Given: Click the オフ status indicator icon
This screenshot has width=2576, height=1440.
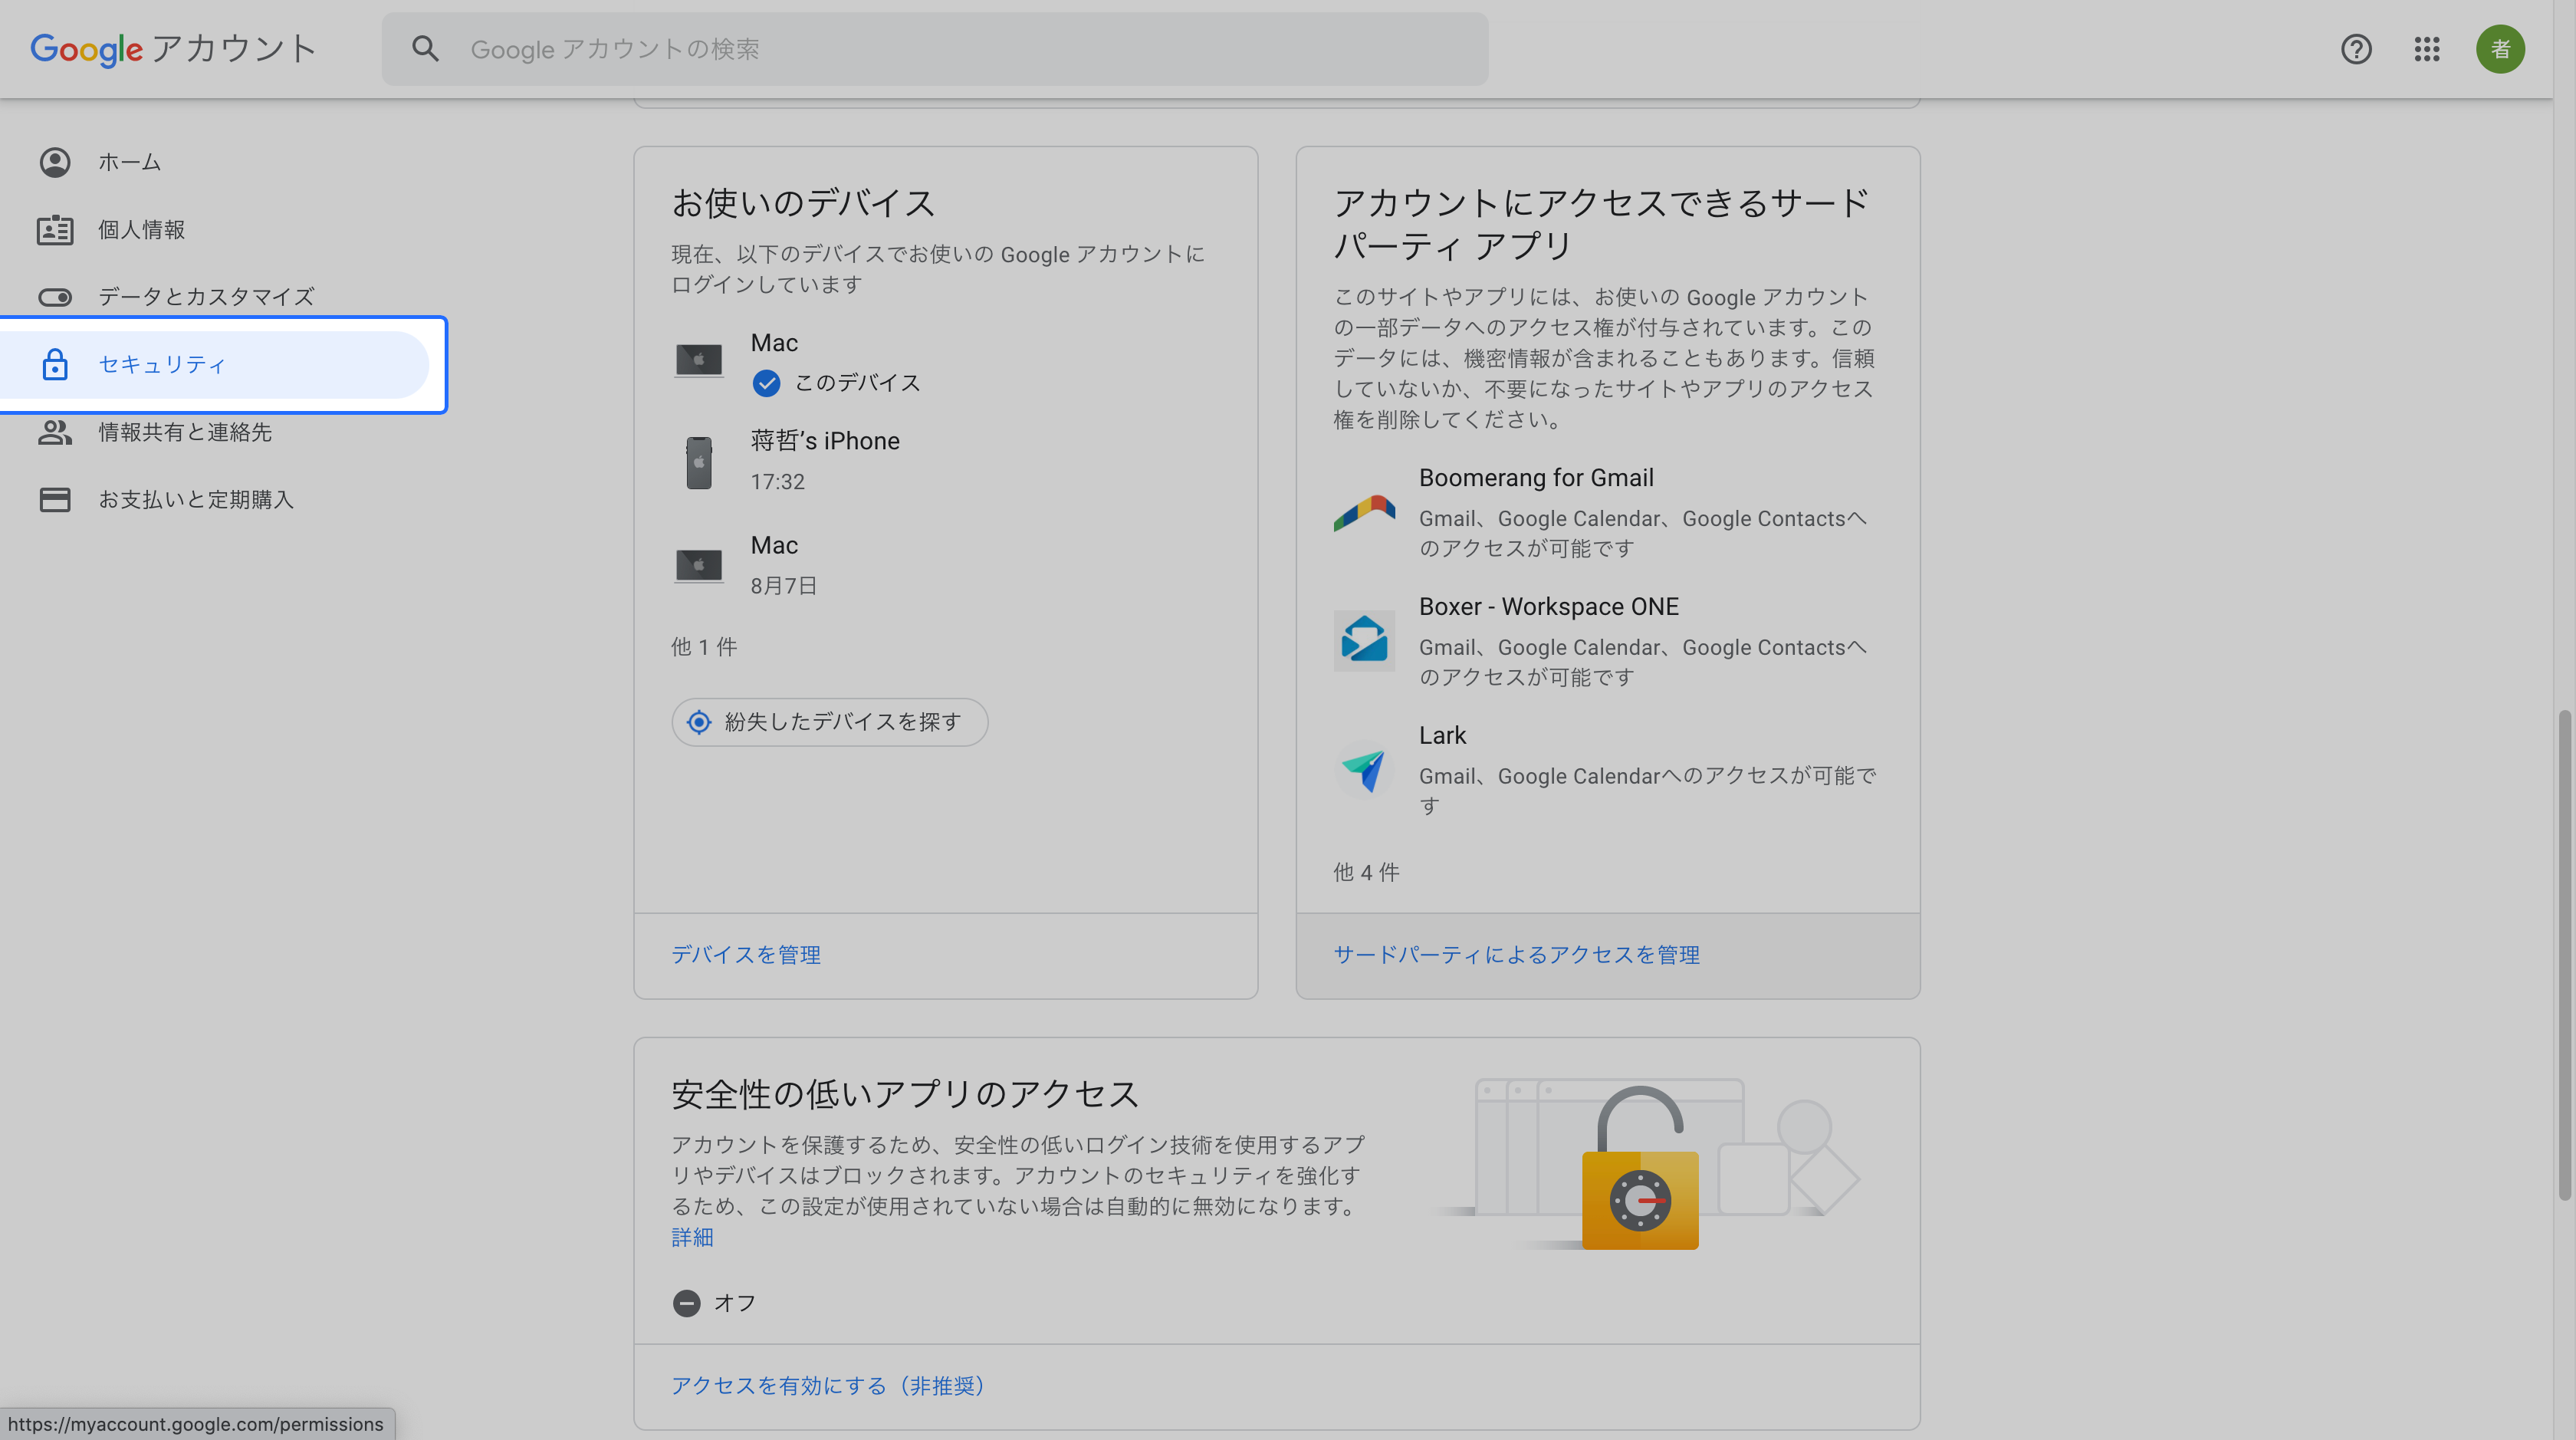Looking at the screenshot, I should point(686,1303).
